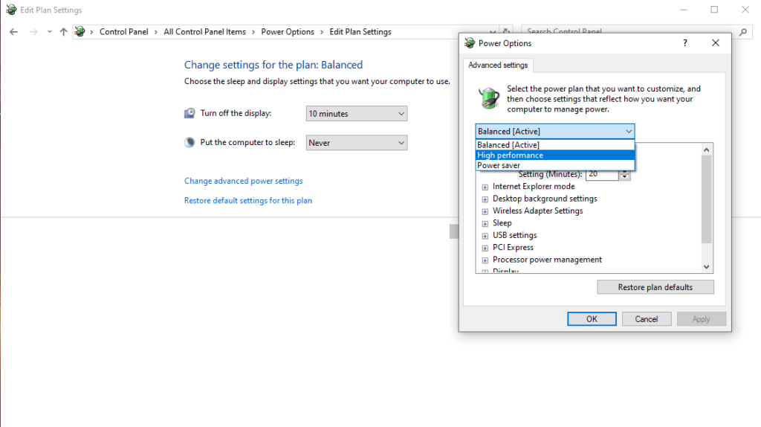The width and height of the screenshot is (761, 427).
Task: Open the recent locations chevron
Action: (x=49, y=32)
